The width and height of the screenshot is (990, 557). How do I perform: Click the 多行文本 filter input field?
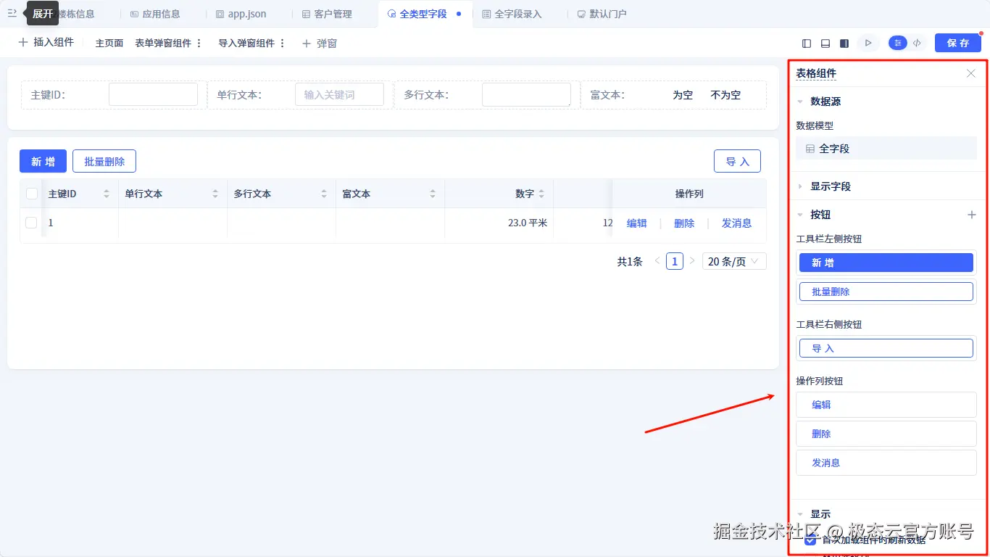[526, 94]
